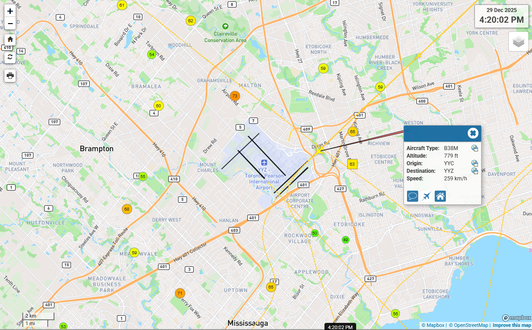The width and height of the screenshot is (532, 330).
Task: Open web lookup for destination YYZ
Action: [474, 171]
